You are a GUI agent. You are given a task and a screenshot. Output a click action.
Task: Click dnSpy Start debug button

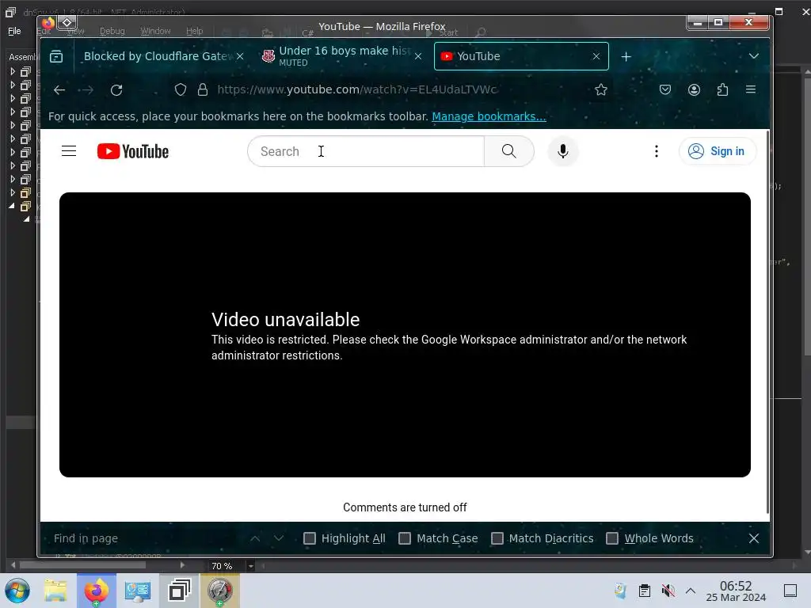pos(442,32)
